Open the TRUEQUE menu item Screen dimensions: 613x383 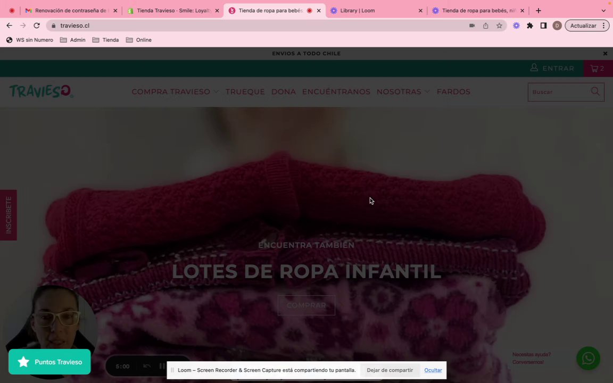coord(245,91)
